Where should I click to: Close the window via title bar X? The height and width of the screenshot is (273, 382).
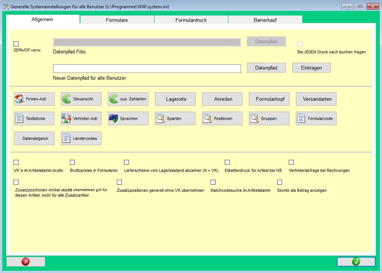tap(373, 6)
